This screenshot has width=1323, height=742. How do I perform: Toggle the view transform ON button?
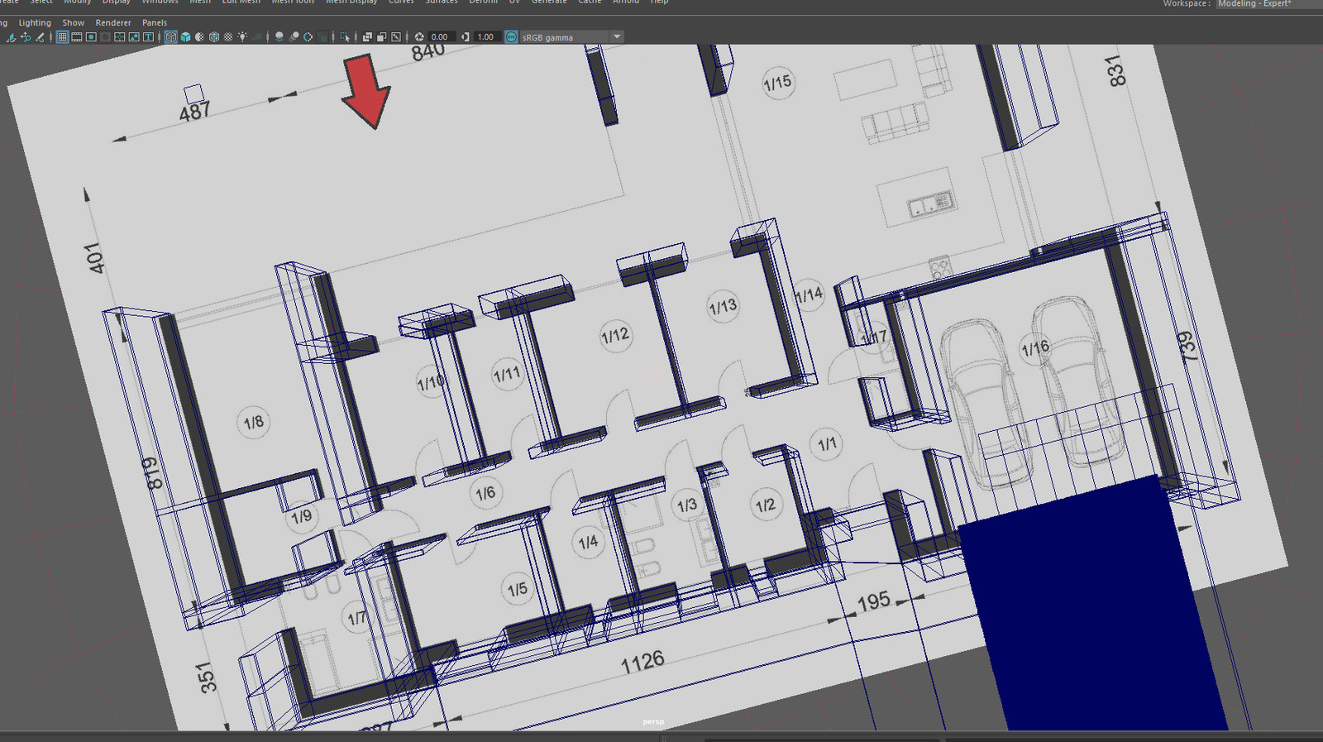tap(511, 37)
